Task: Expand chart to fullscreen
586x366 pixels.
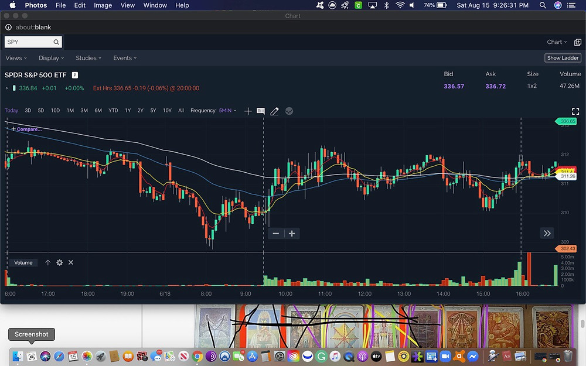Action: point(575,111)
